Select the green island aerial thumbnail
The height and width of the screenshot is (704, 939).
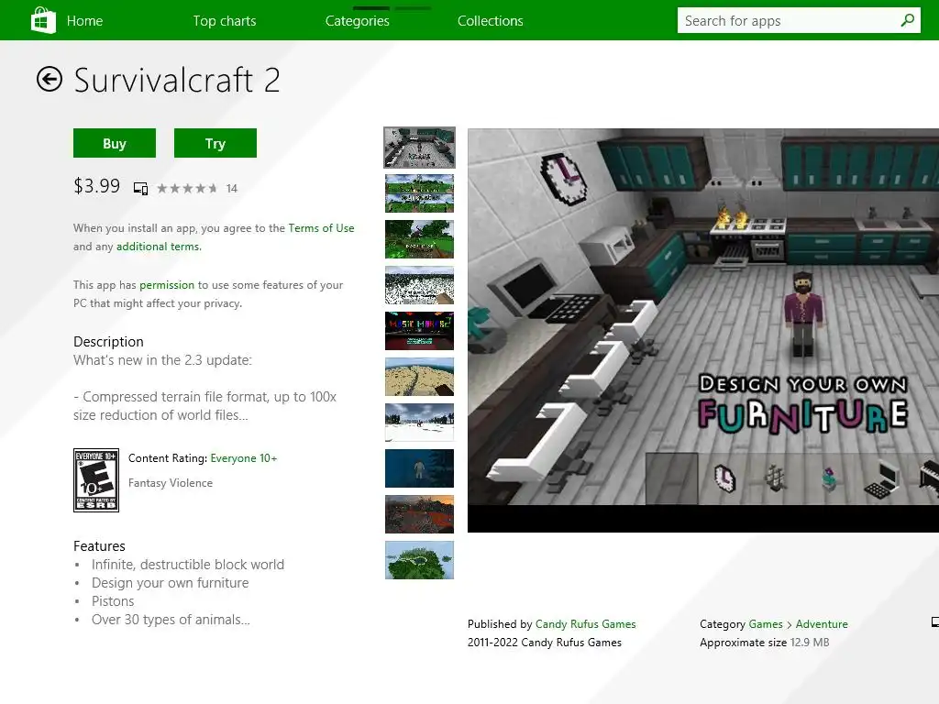(419, 560)
